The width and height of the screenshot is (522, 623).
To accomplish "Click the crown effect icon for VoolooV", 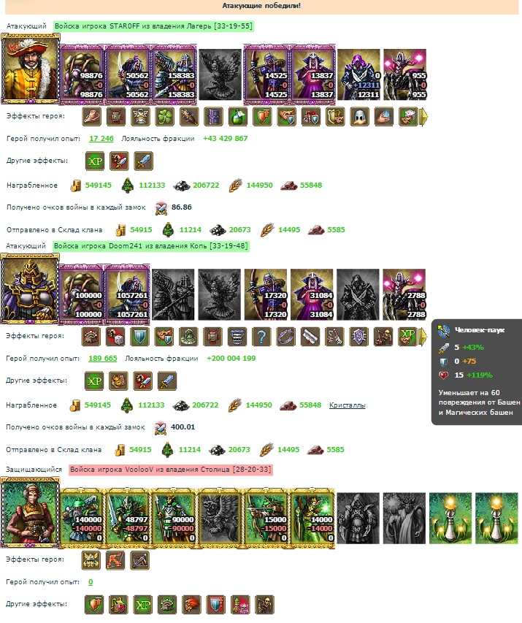I will [91, 560].
